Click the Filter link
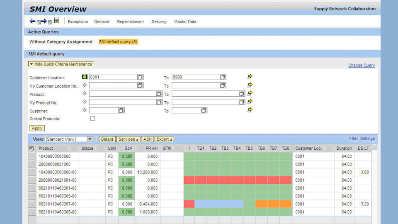The height and width of the screenshot is (224, 398). pos(353,139)
